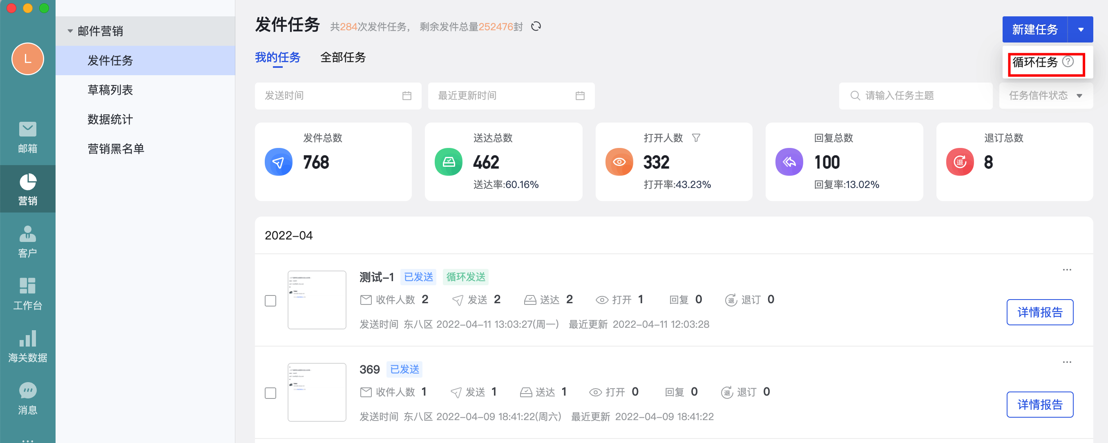Click 详情报告 button for task 测试-1

pyautogui.click(x=1040, y=312)
